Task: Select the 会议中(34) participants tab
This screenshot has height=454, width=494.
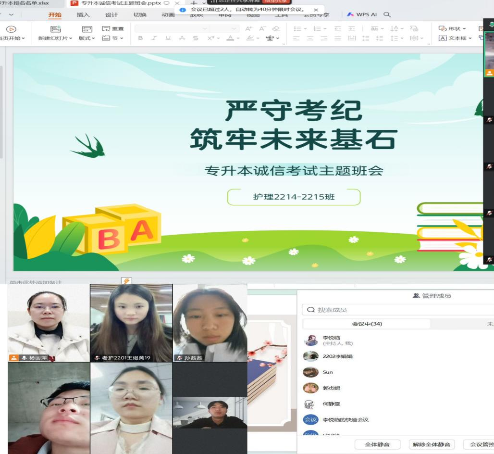Action: [x=367, y=324]
